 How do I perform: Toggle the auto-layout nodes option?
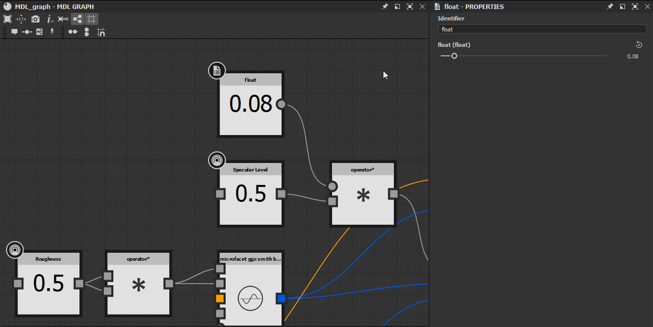(x=77, y=19)
